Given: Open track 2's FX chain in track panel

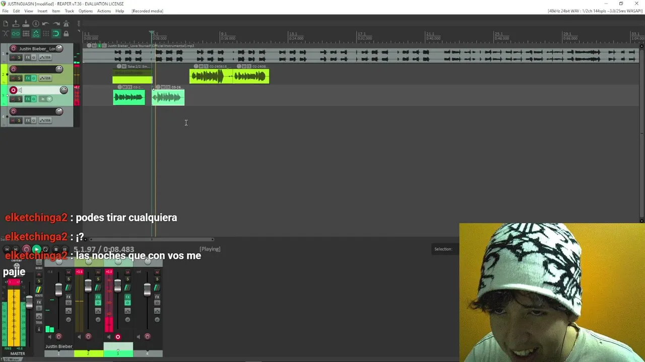Looking at the screenshot, I should pyautogui.click(x=28, y=78).
